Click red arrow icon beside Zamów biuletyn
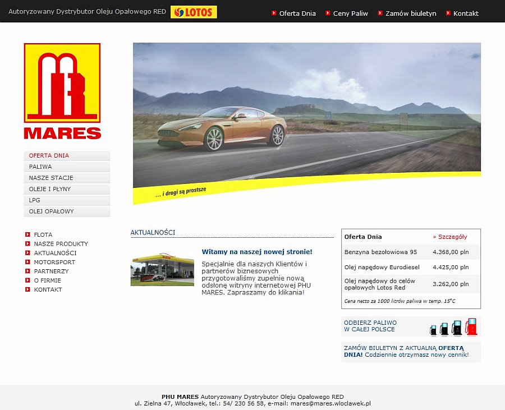The height and width of the screenshot is (410, 505). coord(380,13)
